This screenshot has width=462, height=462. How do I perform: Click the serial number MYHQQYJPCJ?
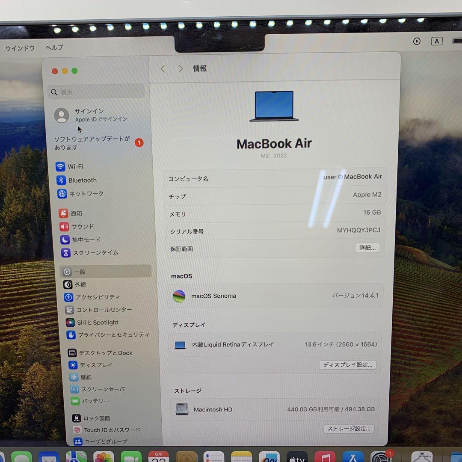(358, 230)
